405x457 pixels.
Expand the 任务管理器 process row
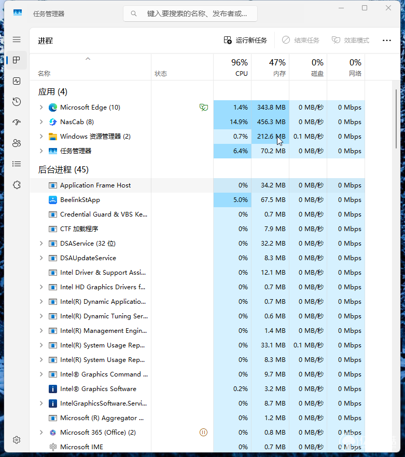point(41,151)
